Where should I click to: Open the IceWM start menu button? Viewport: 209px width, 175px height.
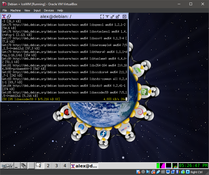pyautogui.click(x=7, y=166)
